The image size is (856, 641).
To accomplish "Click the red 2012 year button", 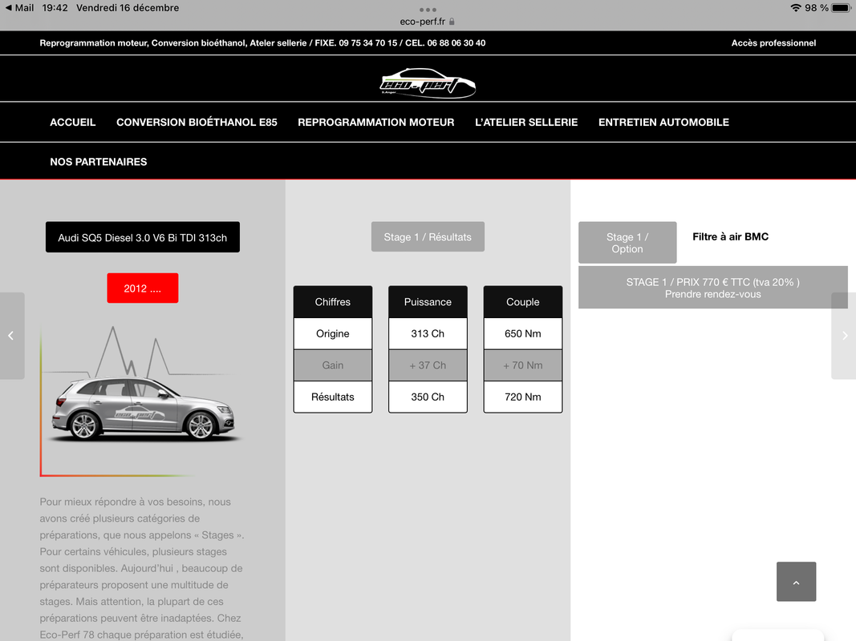I will pyautogui.click(x=143, y=288).
